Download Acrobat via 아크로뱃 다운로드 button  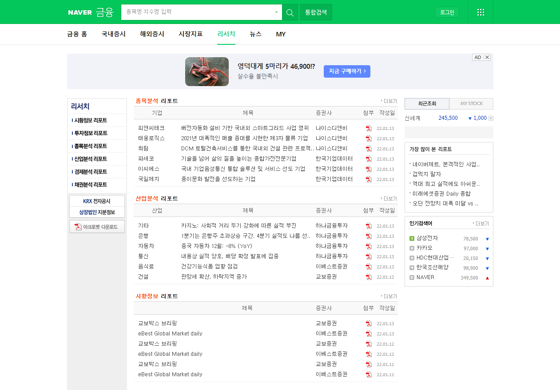(x=97, y=227)
